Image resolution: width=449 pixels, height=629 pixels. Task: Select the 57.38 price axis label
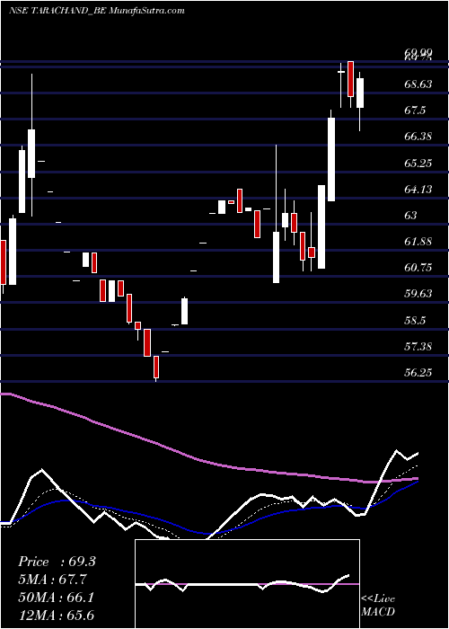(x=418, y=346)
